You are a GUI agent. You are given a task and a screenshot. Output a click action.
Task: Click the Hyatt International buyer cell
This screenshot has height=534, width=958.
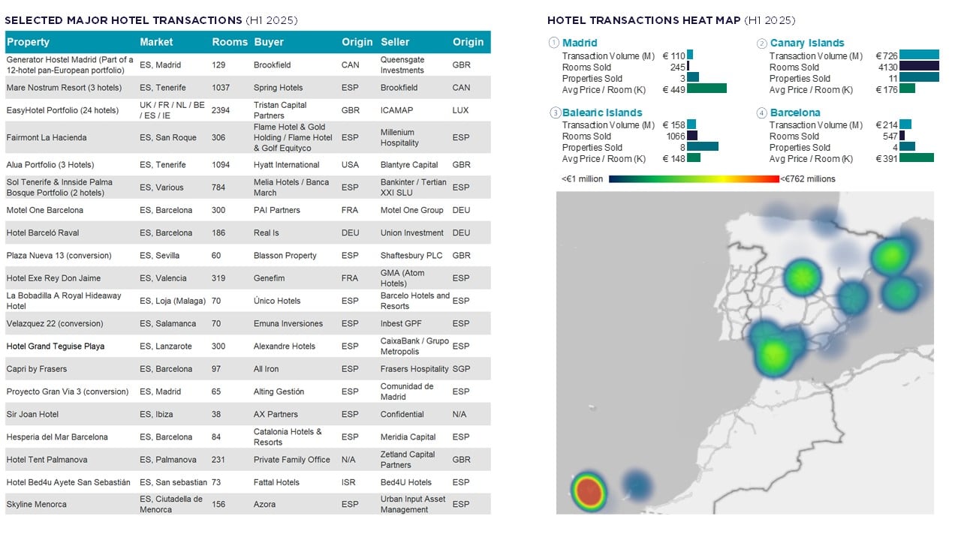point(286,165)
